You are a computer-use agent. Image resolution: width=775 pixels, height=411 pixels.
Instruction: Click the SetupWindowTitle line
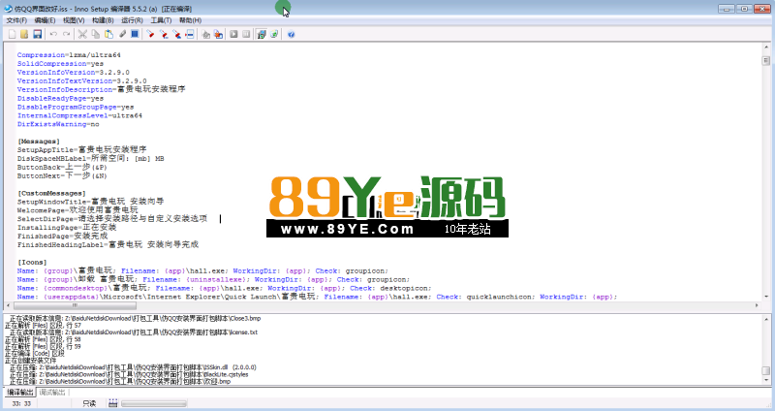pyautogui.click(x=90, y=202)
